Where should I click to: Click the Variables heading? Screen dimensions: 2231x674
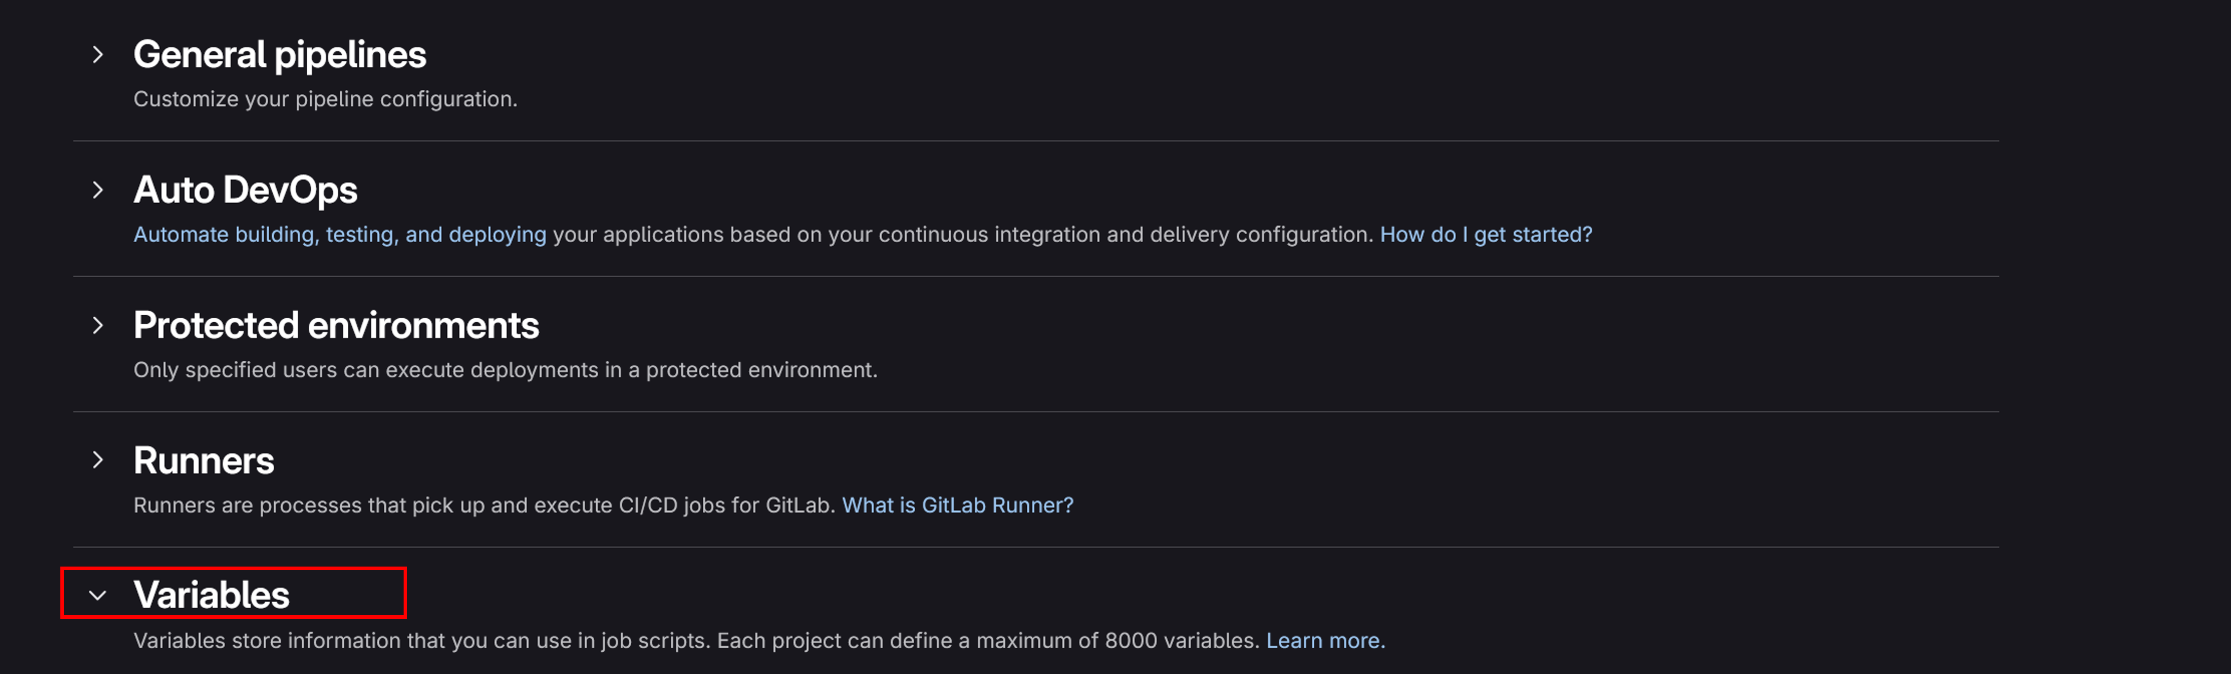tap(211, 595)
